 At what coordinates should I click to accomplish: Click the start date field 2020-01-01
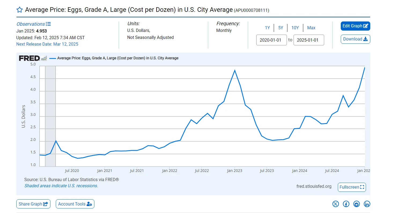272,40
